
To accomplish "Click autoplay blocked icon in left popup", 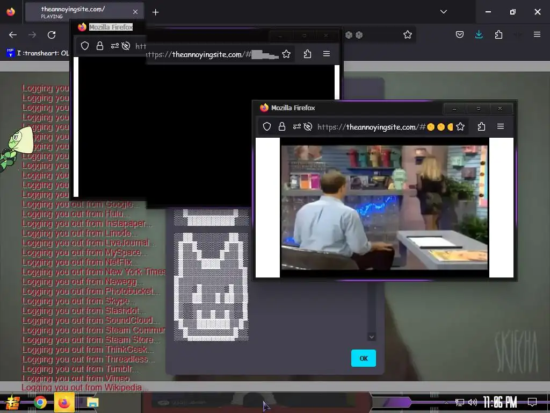I will (x=126, y=46).
